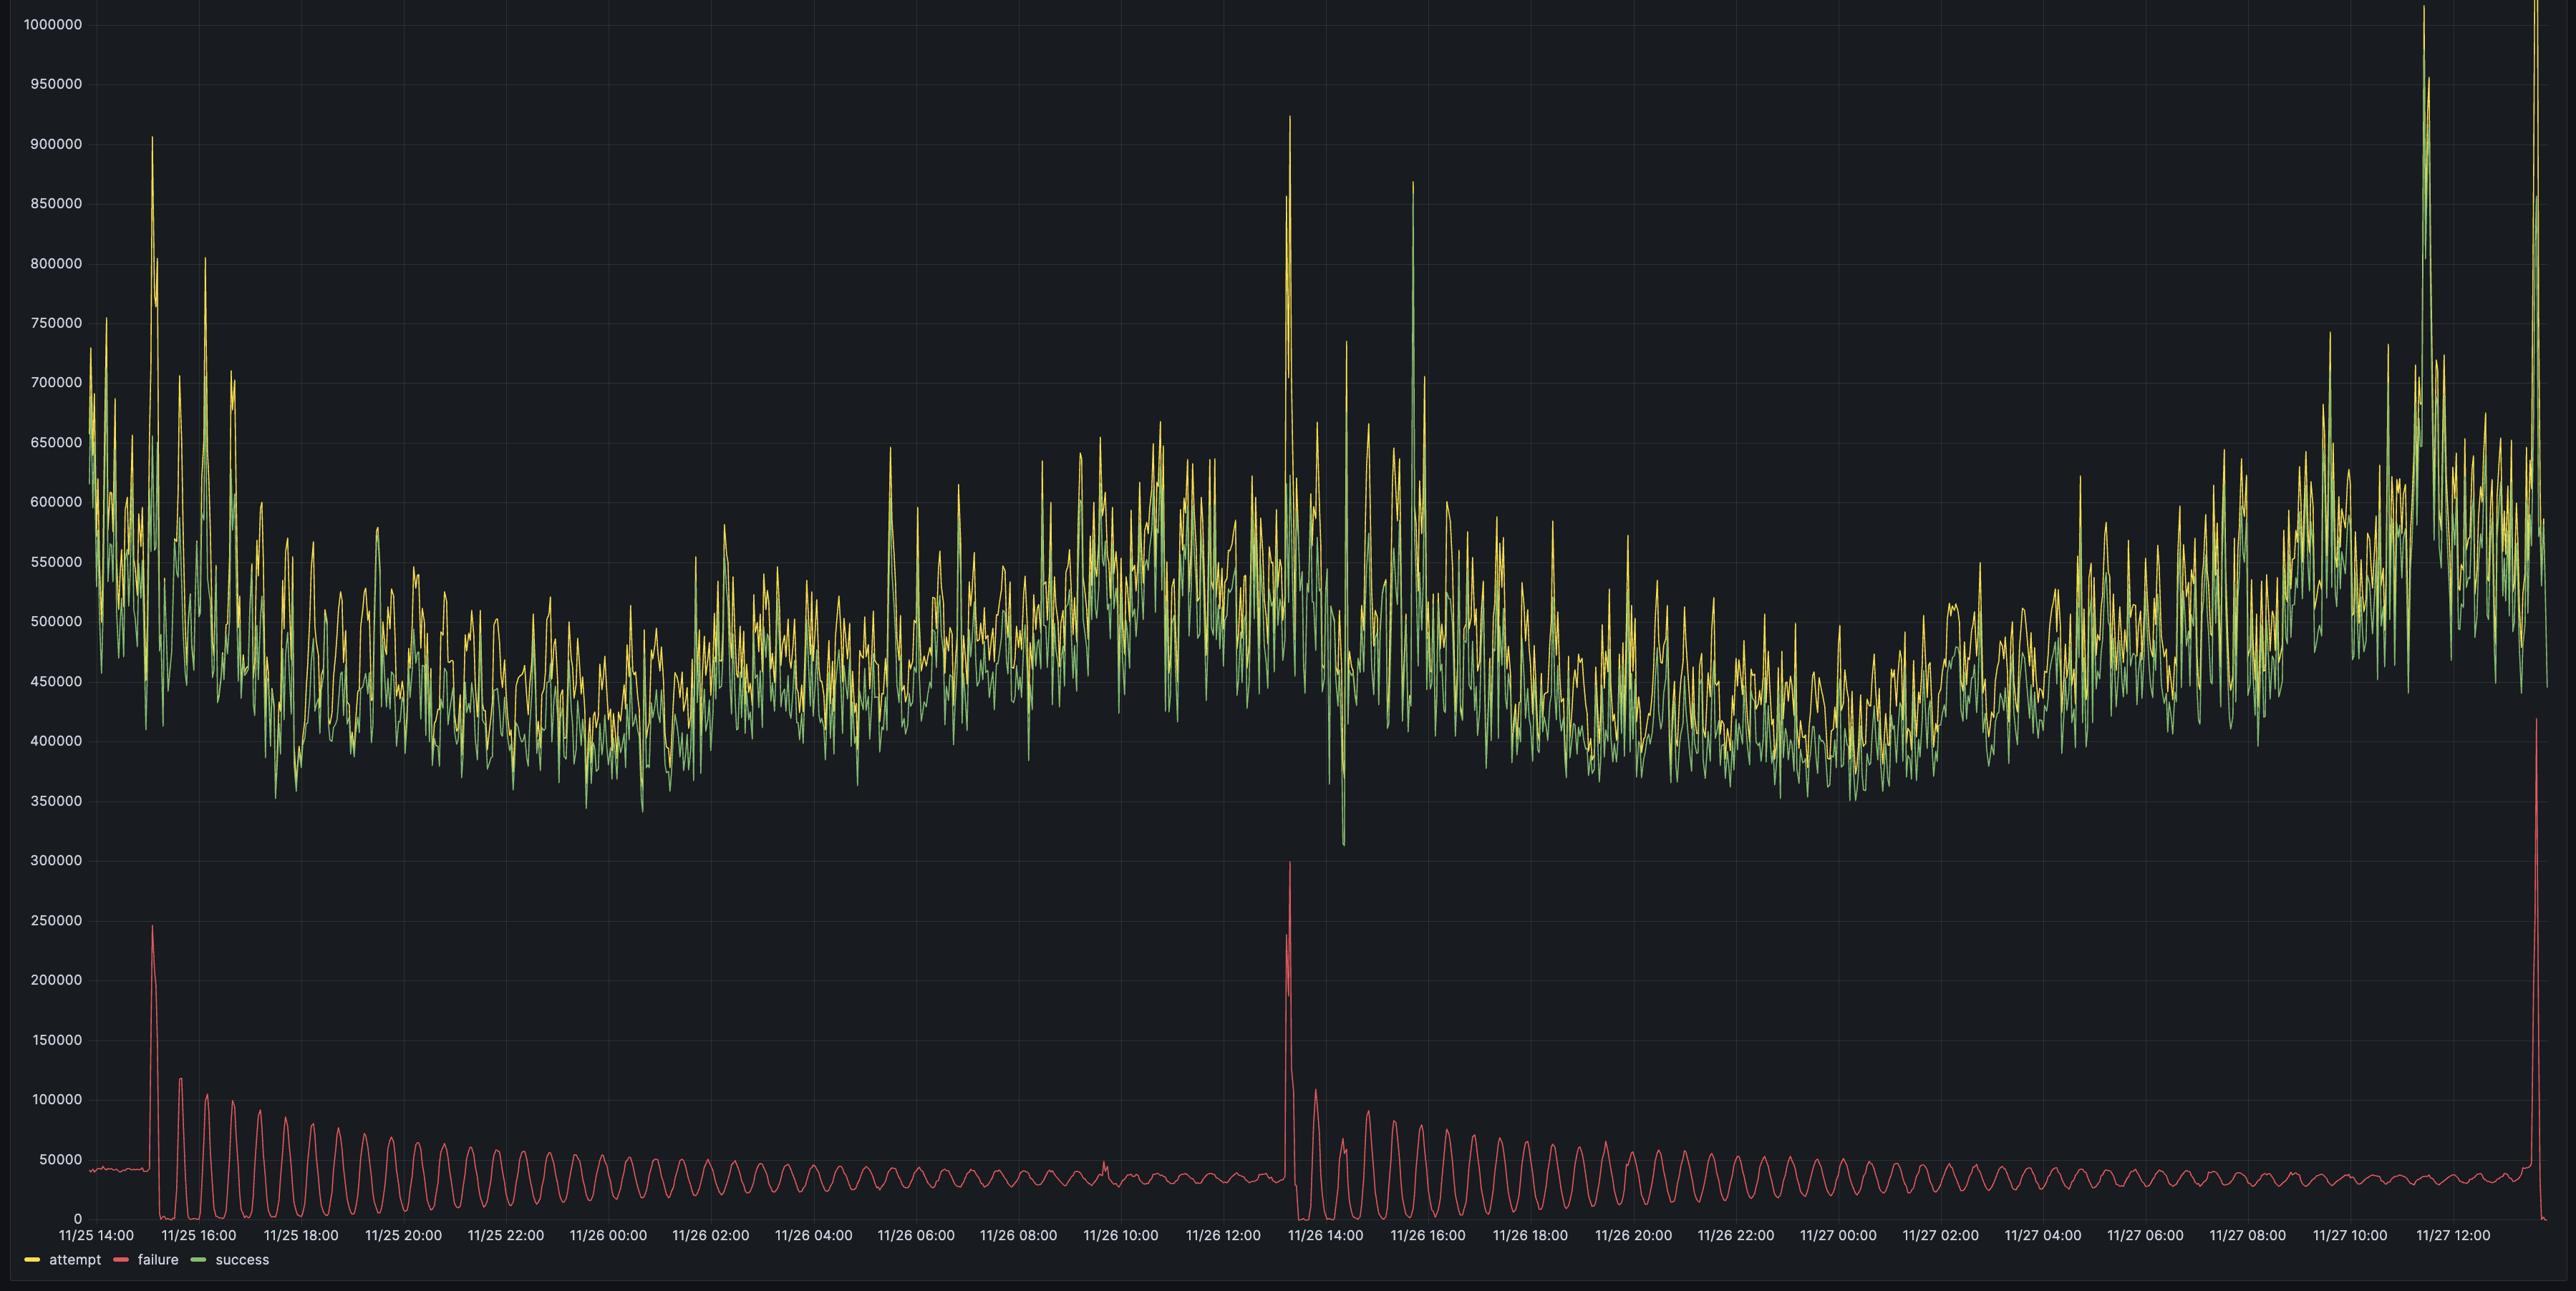This screenshot has height=1291, width=2576.
Task: Click the 11/27 08:00 time label
Action: point(2248,1236)
